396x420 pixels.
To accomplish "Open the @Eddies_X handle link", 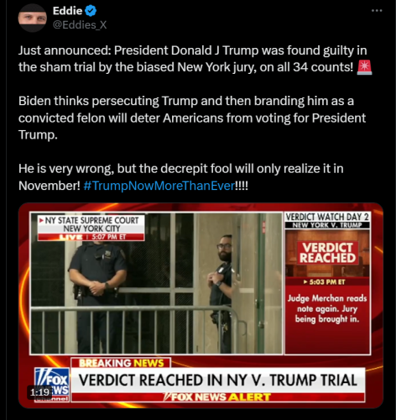I will point(80,25).
